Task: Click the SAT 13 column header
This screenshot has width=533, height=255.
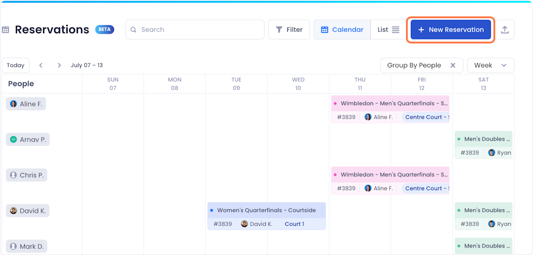Action: coord(483,84)
